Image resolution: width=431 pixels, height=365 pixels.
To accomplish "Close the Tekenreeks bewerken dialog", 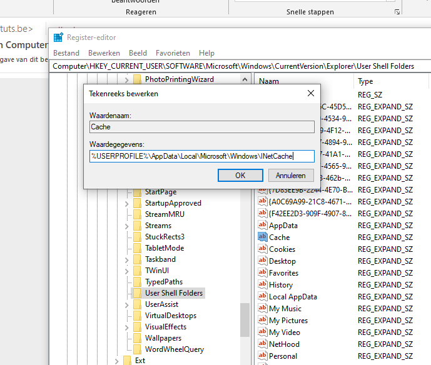I will pyautogui.click(x=311, y=94).
